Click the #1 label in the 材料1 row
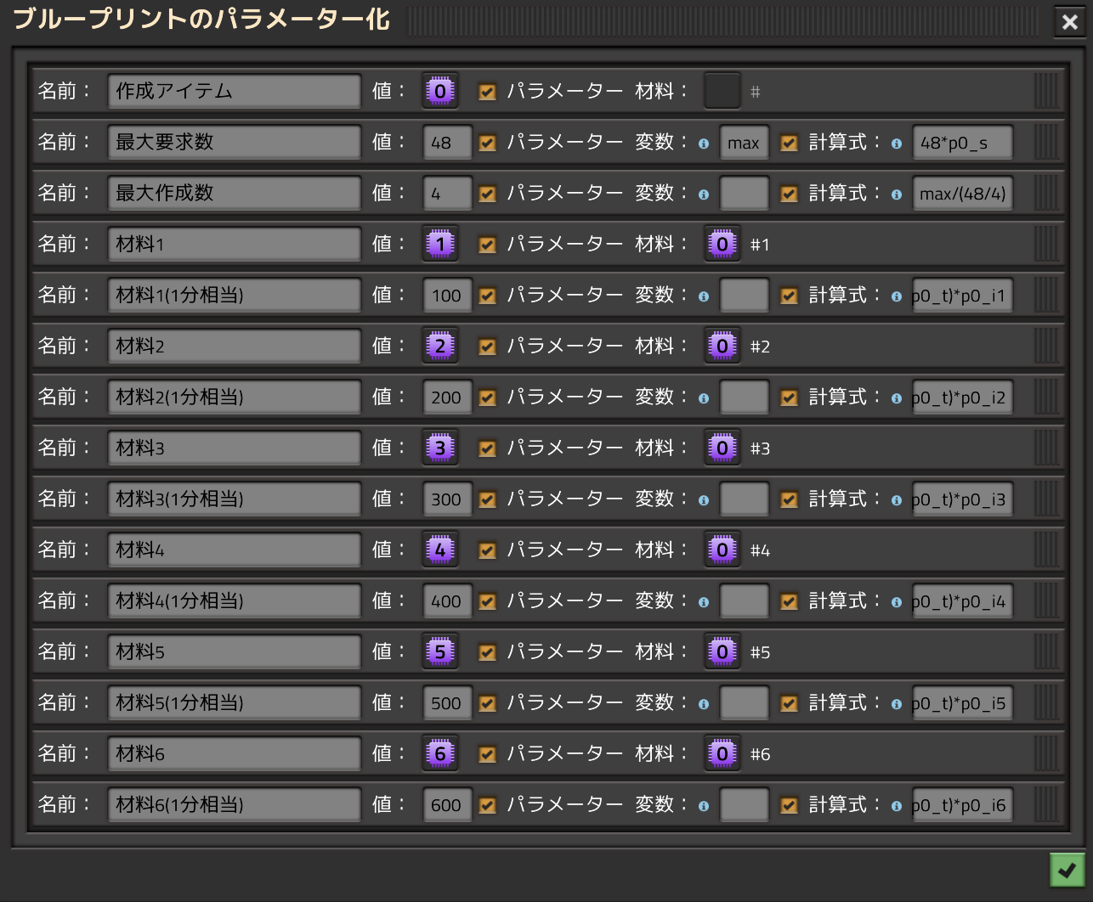Screen dimensions: 1093x902 pyautogui.click(x=760, y=245)
